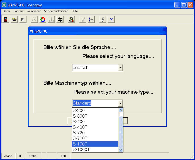Click the document editor page icon
The width and height of the screenshot is (195, 160).
[23, 20]
